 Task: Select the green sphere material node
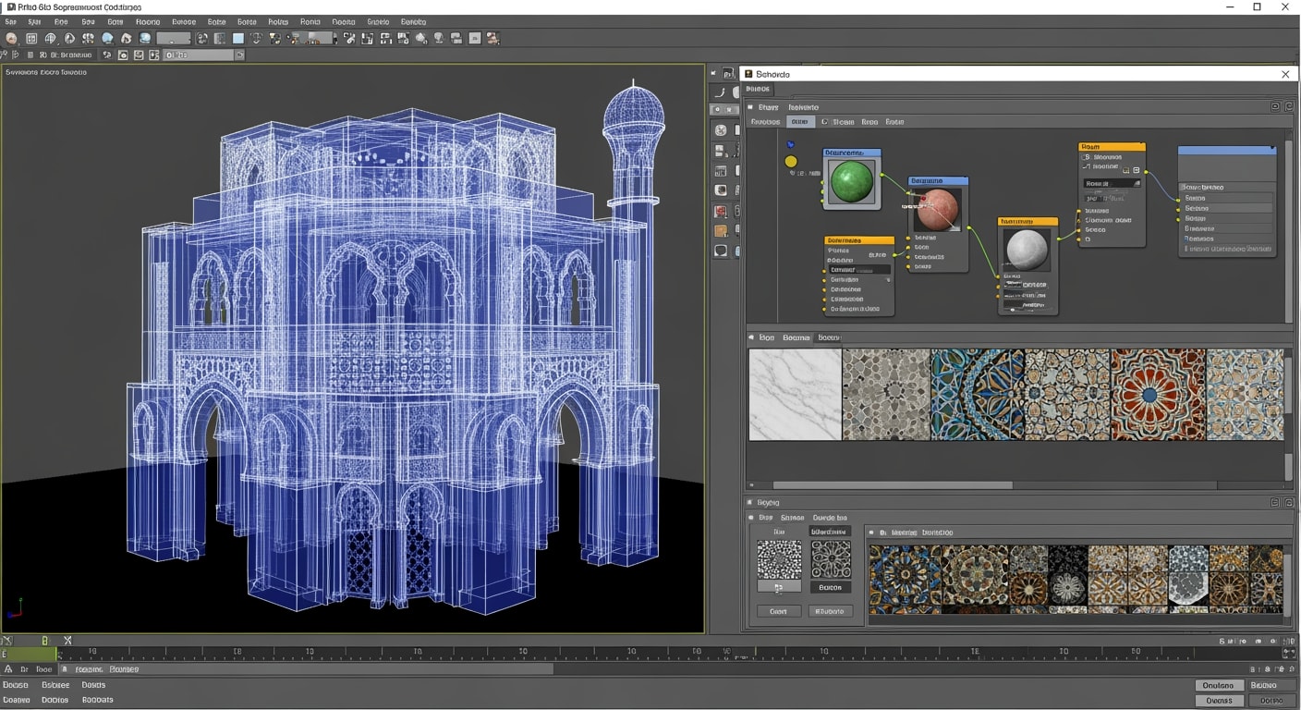tap(849, 180)
